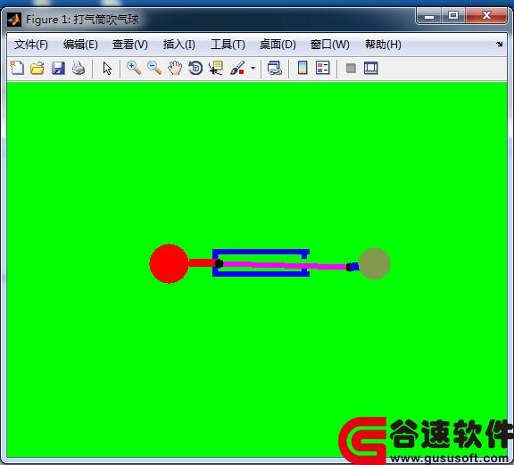
Task: Insert a colorbar
Action: coord(303,68)
